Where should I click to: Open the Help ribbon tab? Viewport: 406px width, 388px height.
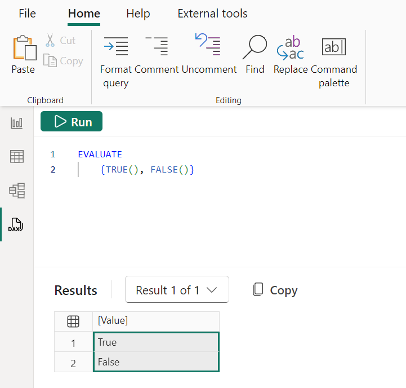[x=138, y=14]
